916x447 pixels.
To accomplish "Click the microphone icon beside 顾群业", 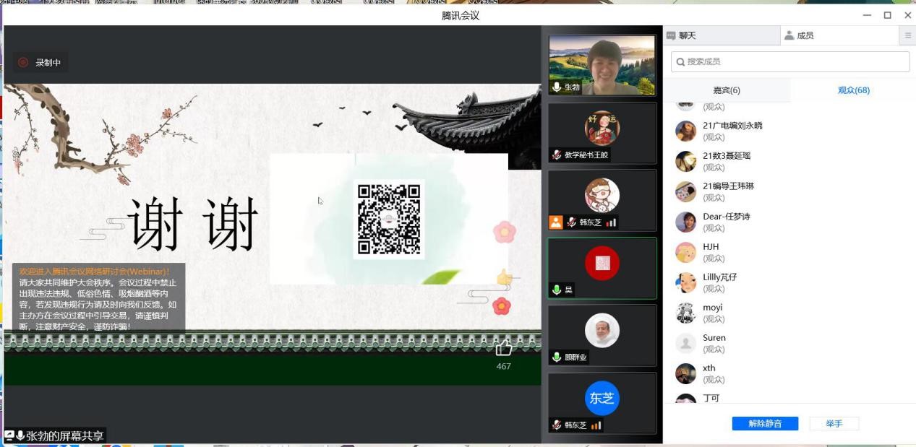I will point(557,357).
